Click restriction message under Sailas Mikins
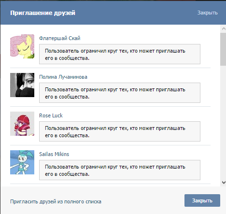226x214 pixels. 120,170
